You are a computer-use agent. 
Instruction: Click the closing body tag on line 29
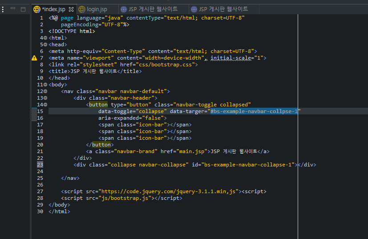59,205
